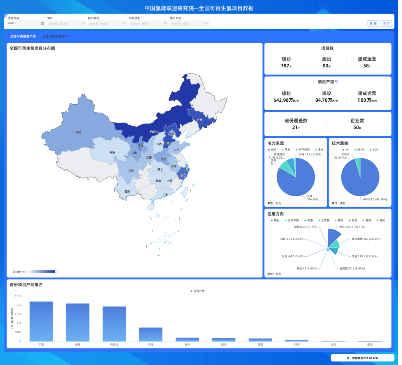Viewport: 402px width, 365px height.
Task: Toggle 合成甲醇 legend marker in 应用方向 chart
Action: pyautogui.click(x=286, y=220)
